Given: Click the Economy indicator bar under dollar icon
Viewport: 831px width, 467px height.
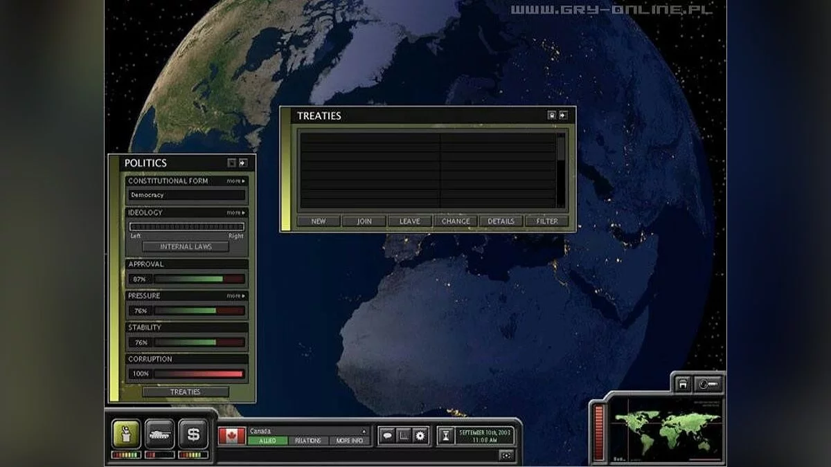Looking at the screenshot, I should point(194,455).
